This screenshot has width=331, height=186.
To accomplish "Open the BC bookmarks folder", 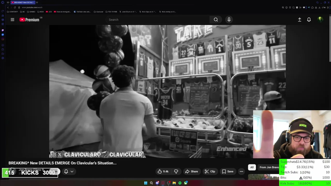I will (x=22, y=12).
